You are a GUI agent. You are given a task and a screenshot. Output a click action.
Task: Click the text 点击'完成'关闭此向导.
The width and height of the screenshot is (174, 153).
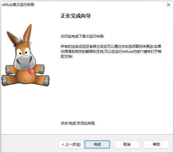(x=78, y=123)
